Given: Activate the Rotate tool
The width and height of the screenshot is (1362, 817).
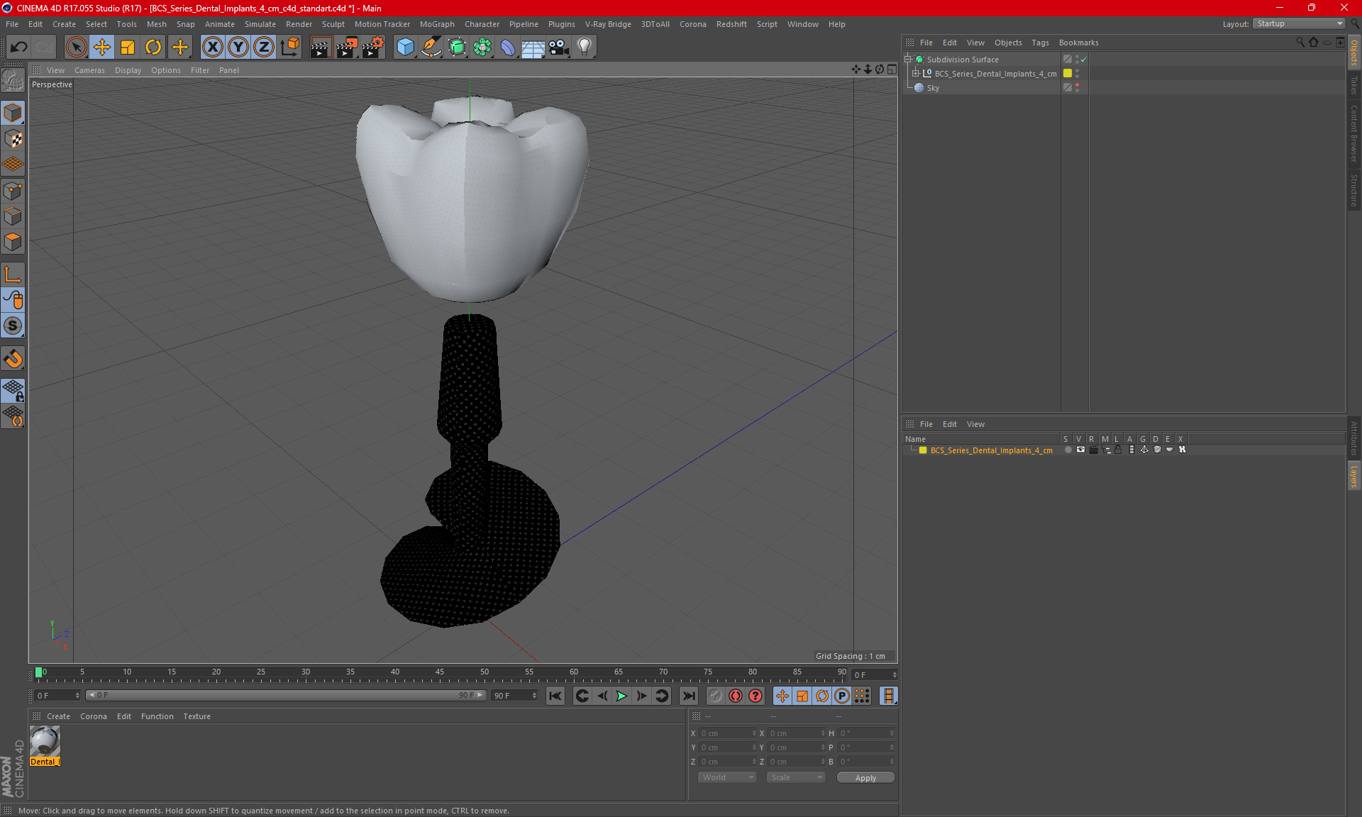Looking at the screenshot, I should 153,48.
